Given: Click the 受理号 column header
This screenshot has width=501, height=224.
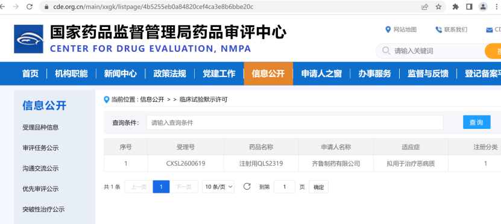Looking at the screenshot, I should click(186, 147).
